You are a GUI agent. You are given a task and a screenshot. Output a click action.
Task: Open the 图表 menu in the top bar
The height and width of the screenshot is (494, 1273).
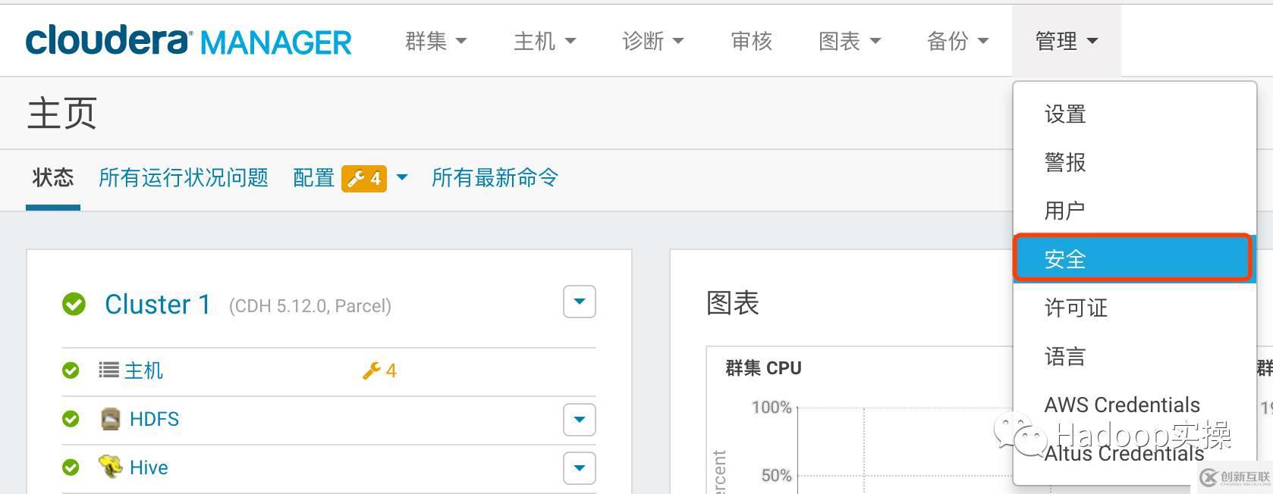(x=850, y=41)
